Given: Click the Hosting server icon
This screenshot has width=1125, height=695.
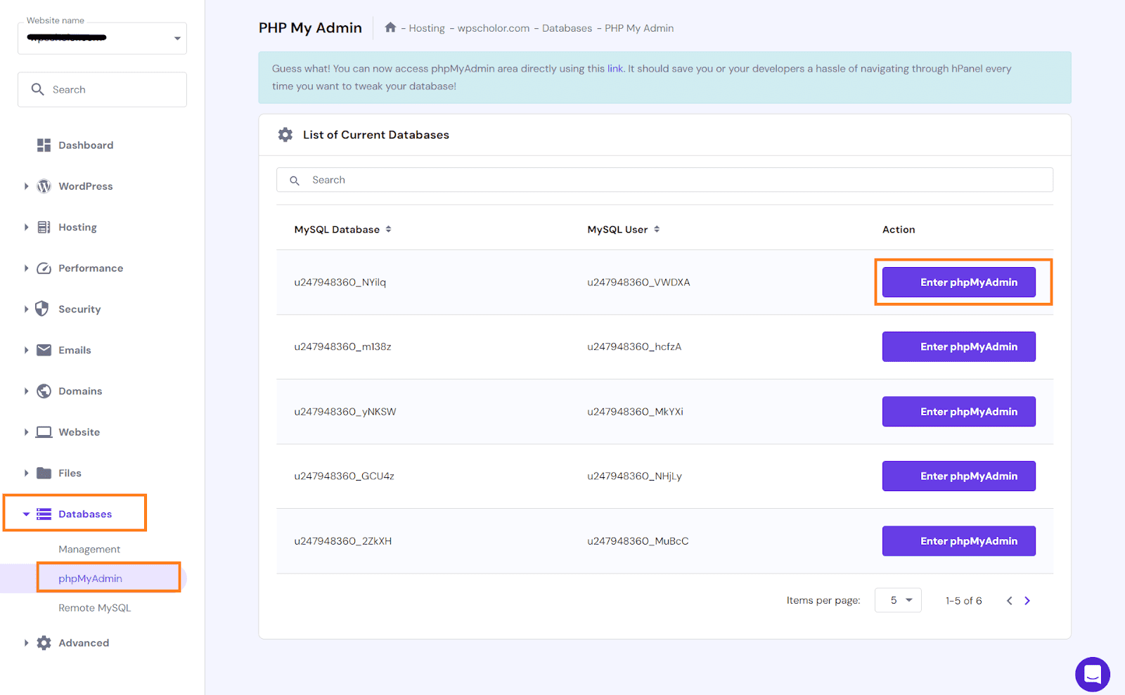Looking at the screenshot, I should (44, 227).
